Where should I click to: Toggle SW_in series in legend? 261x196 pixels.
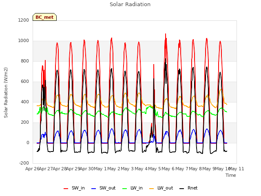(74, 188)
